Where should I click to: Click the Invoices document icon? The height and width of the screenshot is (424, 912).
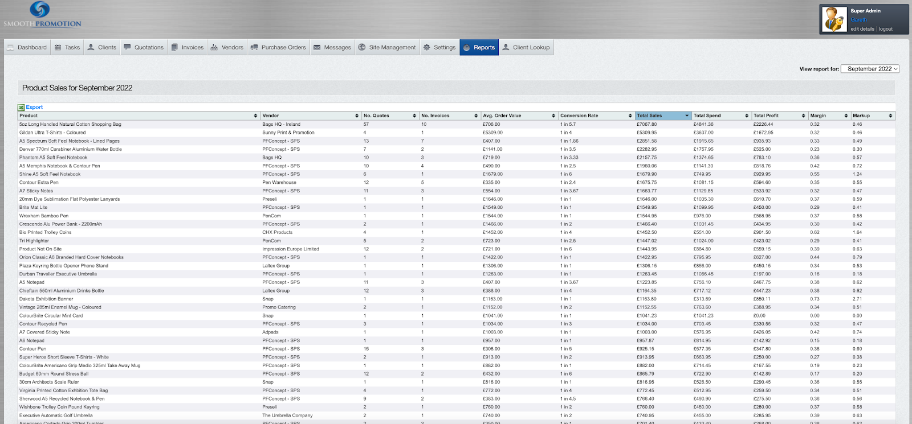coord(174,47)
